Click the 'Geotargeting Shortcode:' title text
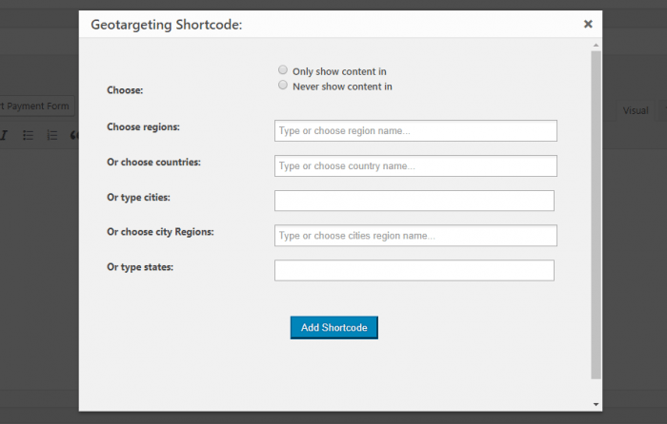The image size is (667, 424). (x=167, y=25)
